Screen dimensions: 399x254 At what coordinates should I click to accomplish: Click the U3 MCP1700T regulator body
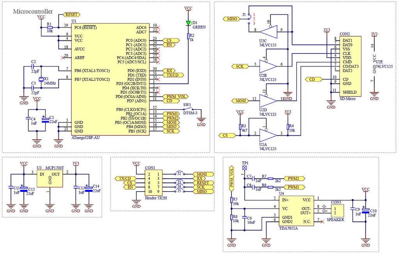50,178
